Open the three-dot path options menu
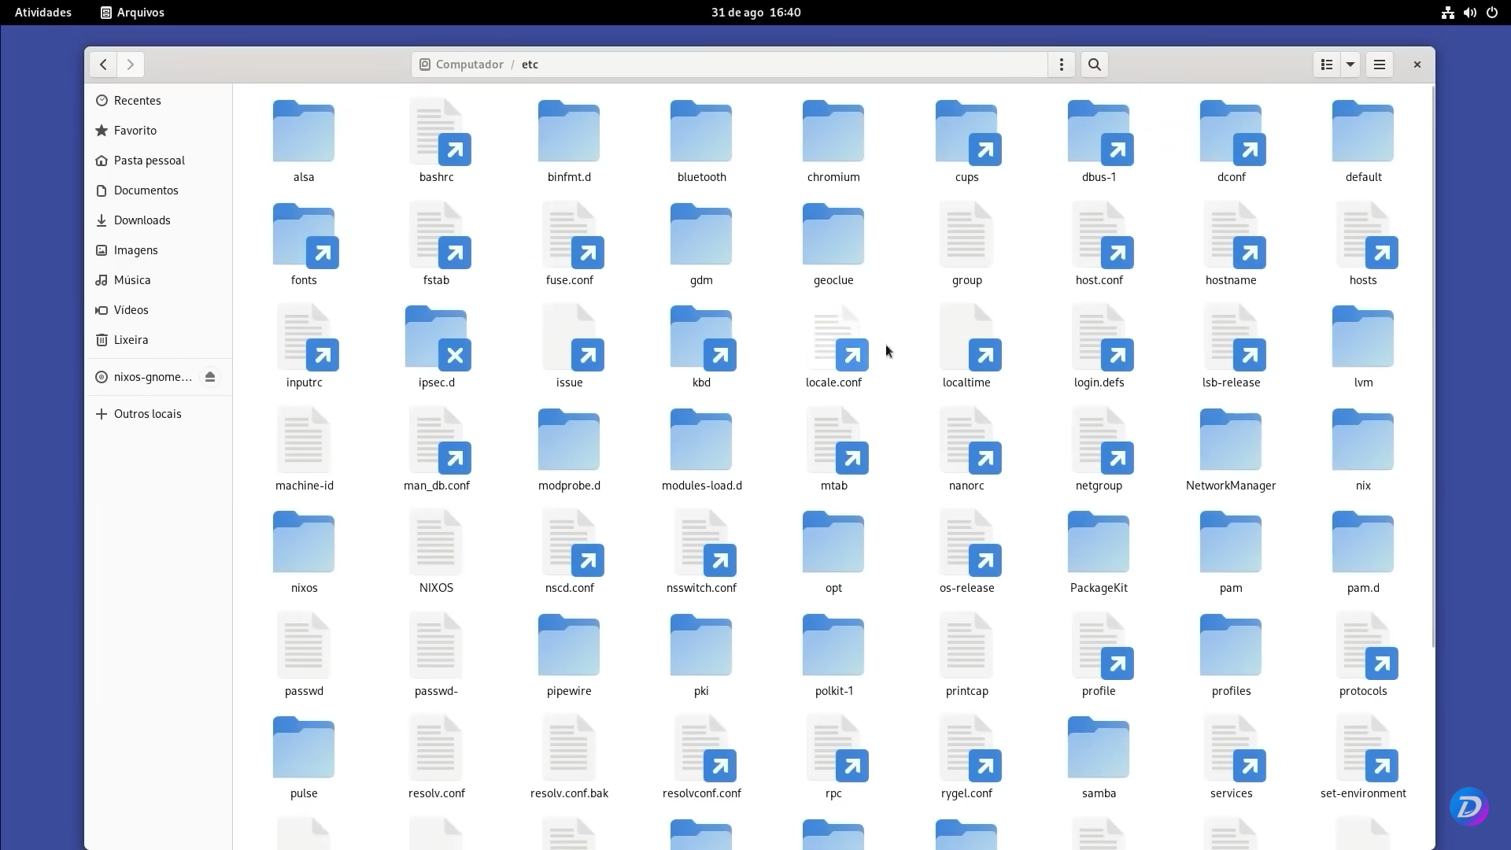This screenshot has width=1511, height=850. [x=1062, y=65]
